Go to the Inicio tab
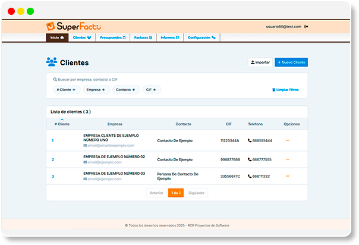The width and height of the screenshot is (359, 245). tap(56, 37)
